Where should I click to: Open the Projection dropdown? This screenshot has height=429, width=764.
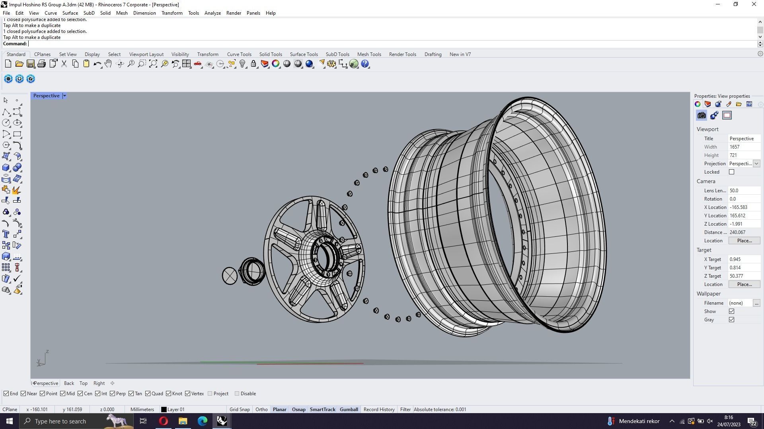coord(756,164)
